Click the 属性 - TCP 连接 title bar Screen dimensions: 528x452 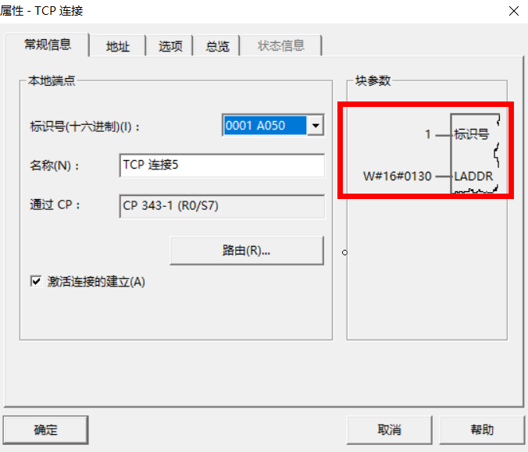click(234, 11)
